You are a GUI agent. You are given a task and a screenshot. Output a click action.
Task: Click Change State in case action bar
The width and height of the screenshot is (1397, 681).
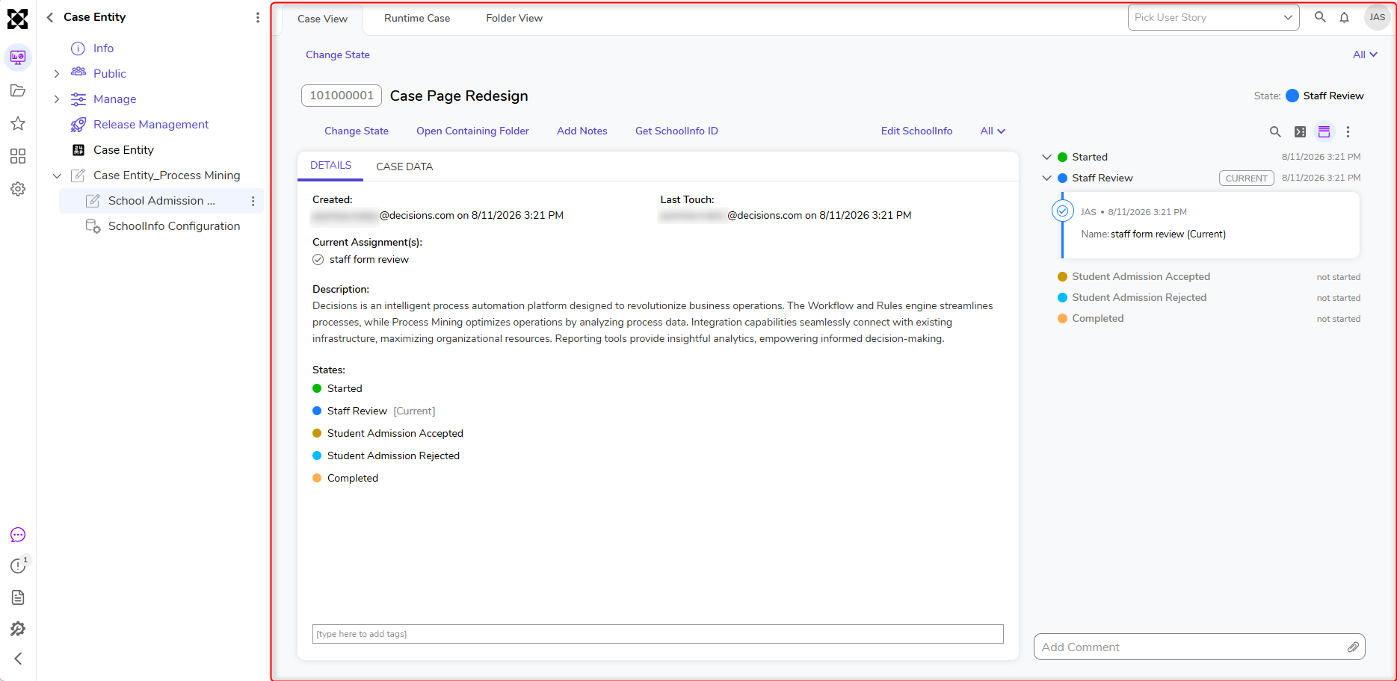(x=357, y=131)
